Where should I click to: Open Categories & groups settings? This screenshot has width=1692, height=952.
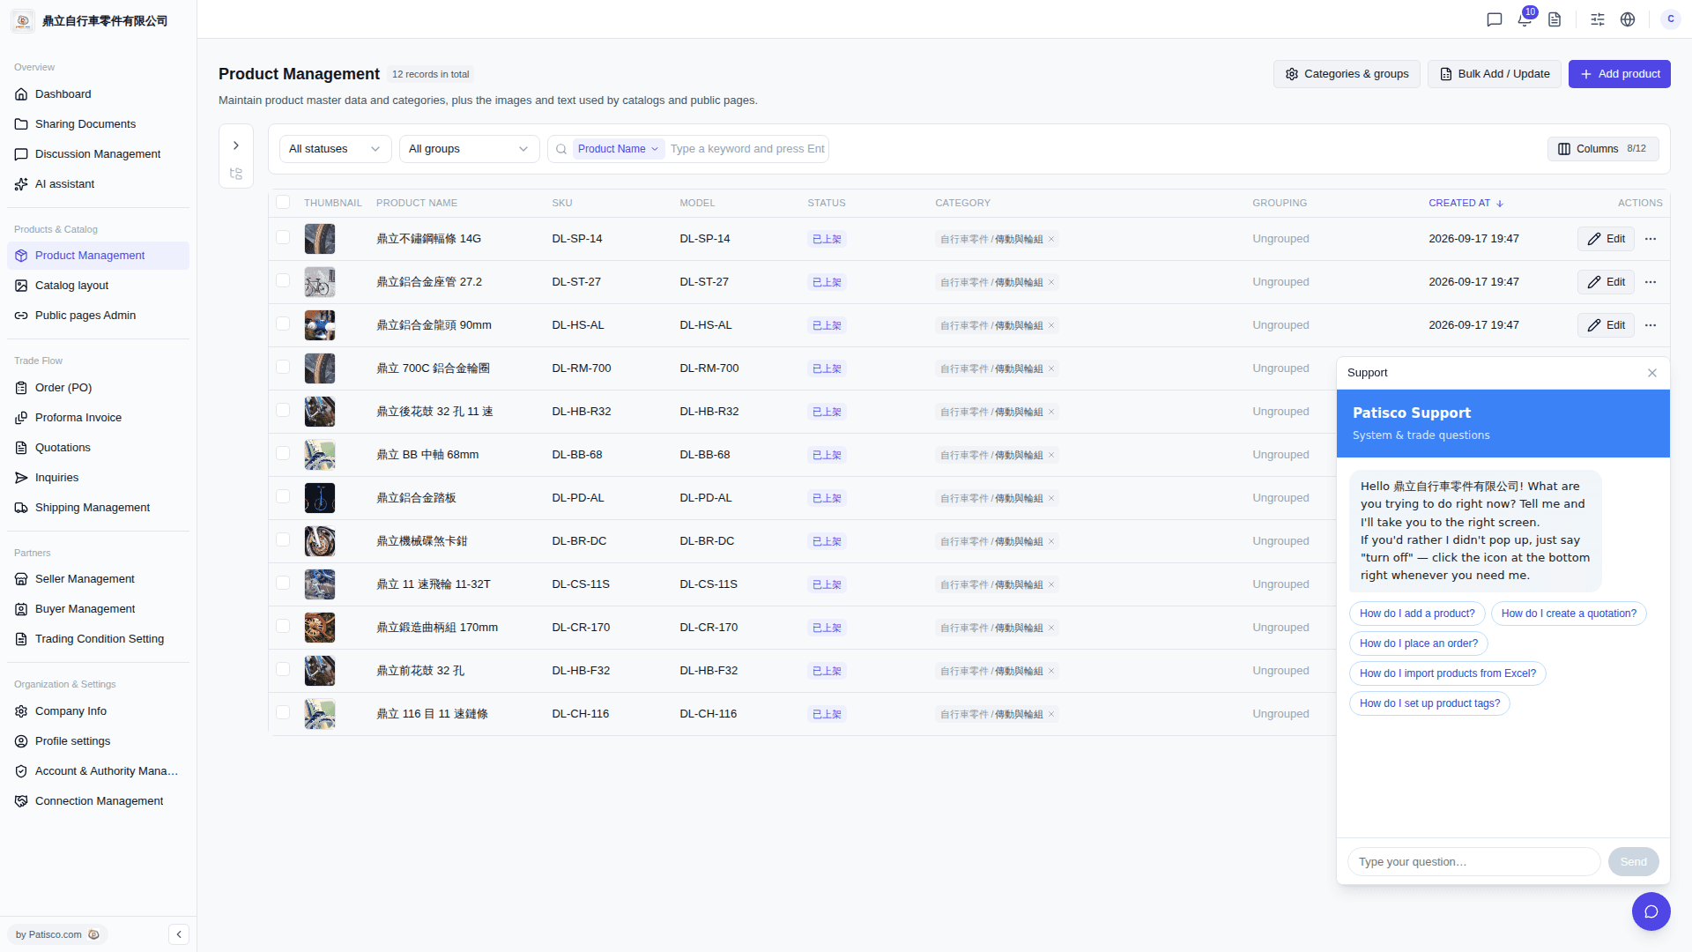tap(1346, 74)
